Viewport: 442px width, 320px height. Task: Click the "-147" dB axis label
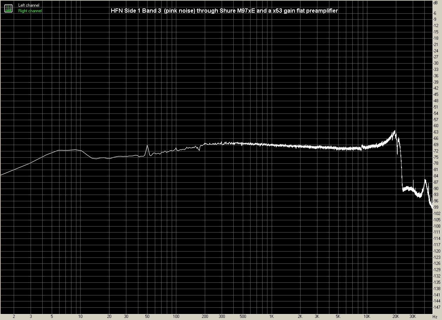tap(436, 308)
